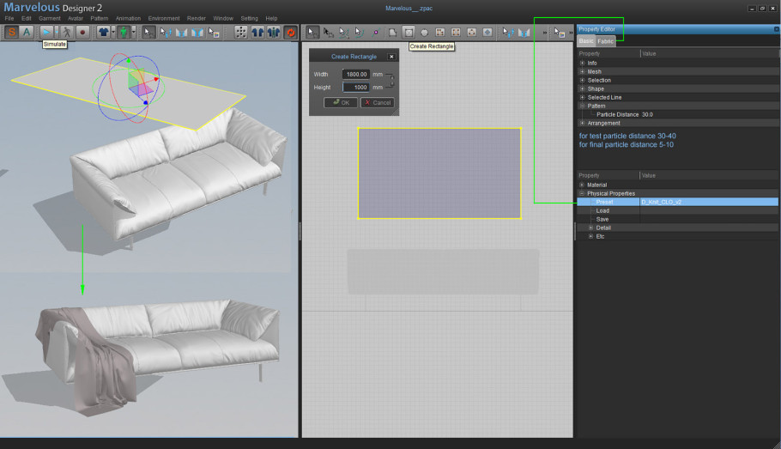Click the Internal Rectangle tool icon

456,33
